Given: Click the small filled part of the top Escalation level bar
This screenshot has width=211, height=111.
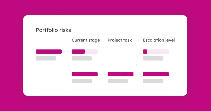Looking at the screenshot, I should point(145,52).
